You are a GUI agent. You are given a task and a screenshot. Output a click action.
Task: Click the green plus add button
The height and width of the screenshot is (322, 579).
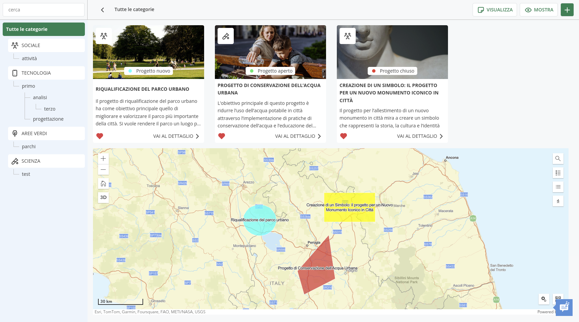pyautogui.click(x=567, y=10)
